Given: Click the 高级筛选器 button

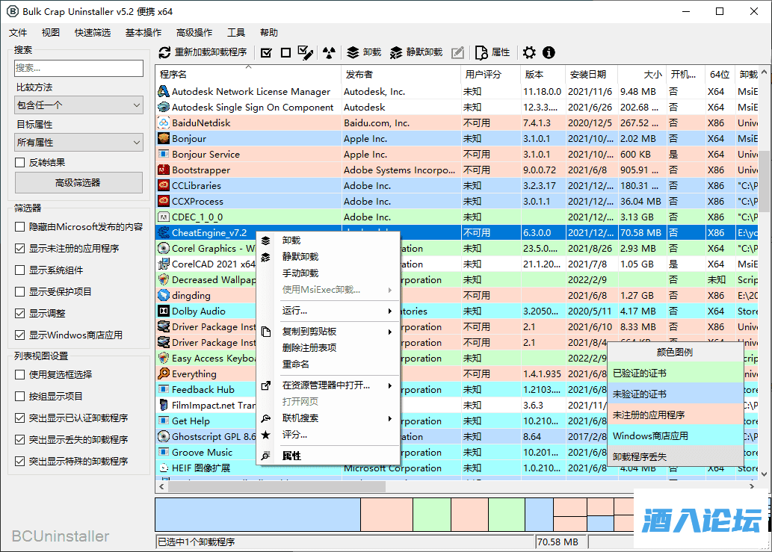Looking at the screenshot, I should click(x=78, y=182).
